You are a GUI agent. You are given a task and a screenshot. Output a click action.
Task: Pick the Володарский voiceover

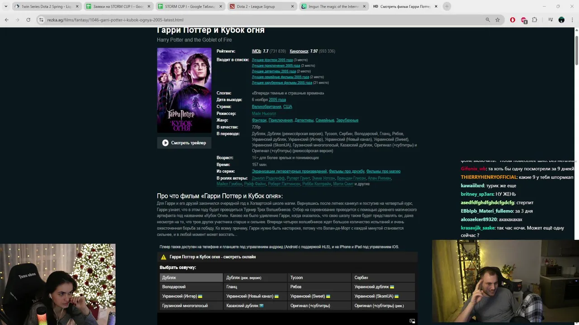191,287
